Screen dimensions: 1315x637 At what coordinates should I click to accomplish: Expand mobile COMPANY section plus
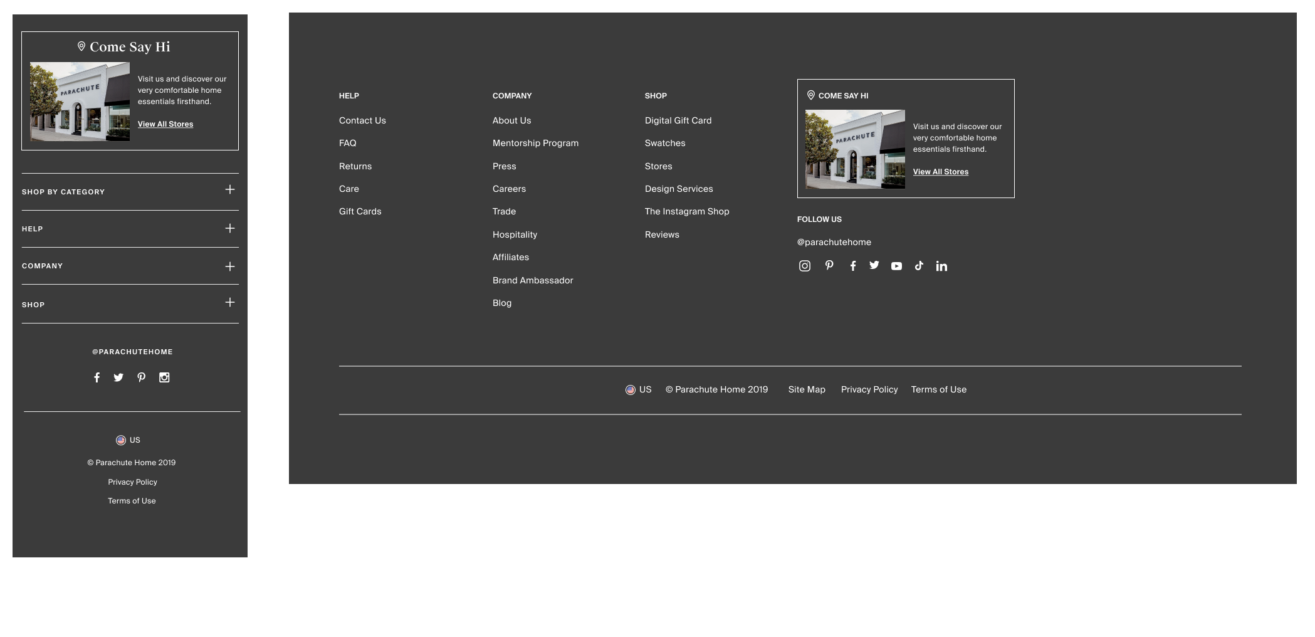230,266
